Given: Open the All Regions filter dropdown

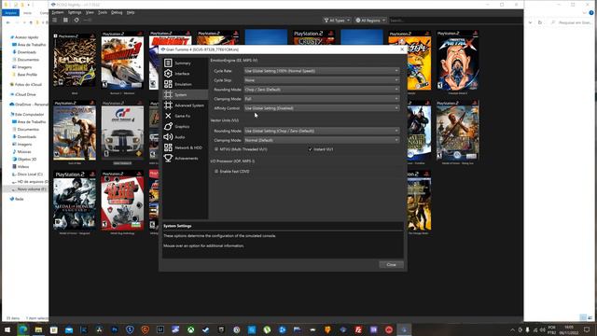Looking at the screenshot, I should click(x=370, y=20).
